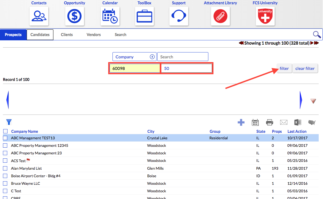Toggle the select-all header checkbox
The width and height of the screenshot is (323, 199).
point(5,131)
